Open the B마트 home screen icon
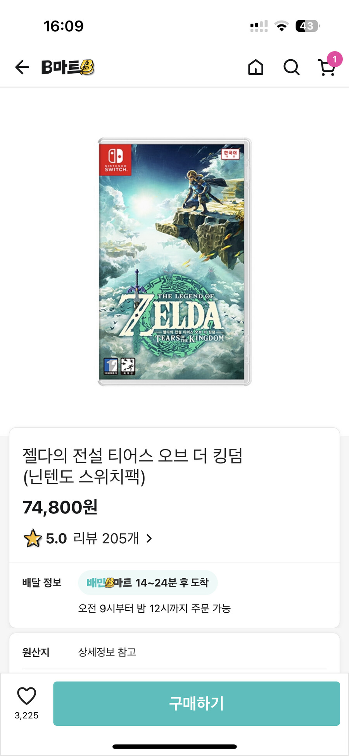 coord(255,67)
